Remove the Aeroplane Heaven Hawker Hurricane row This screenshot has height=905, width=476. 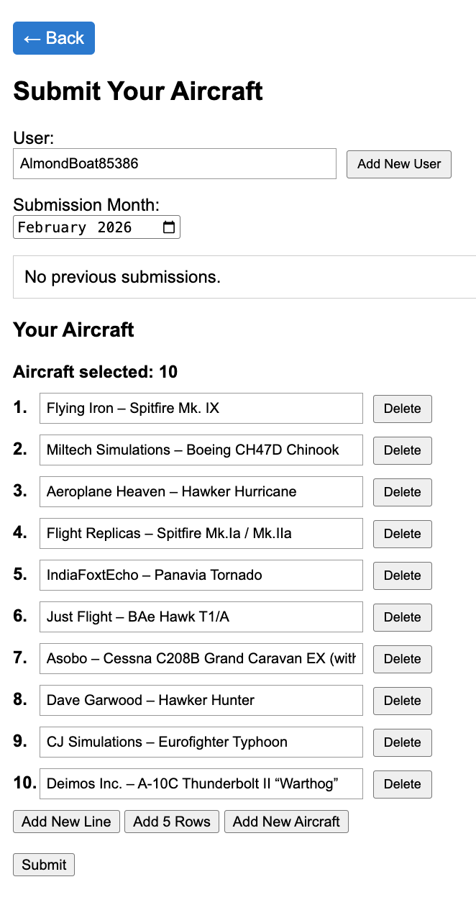(x=402, y=492)
